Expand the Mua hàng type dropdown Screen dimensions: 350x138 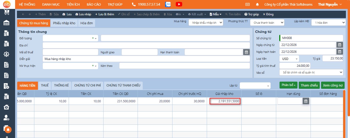click(x=206, y=23)
